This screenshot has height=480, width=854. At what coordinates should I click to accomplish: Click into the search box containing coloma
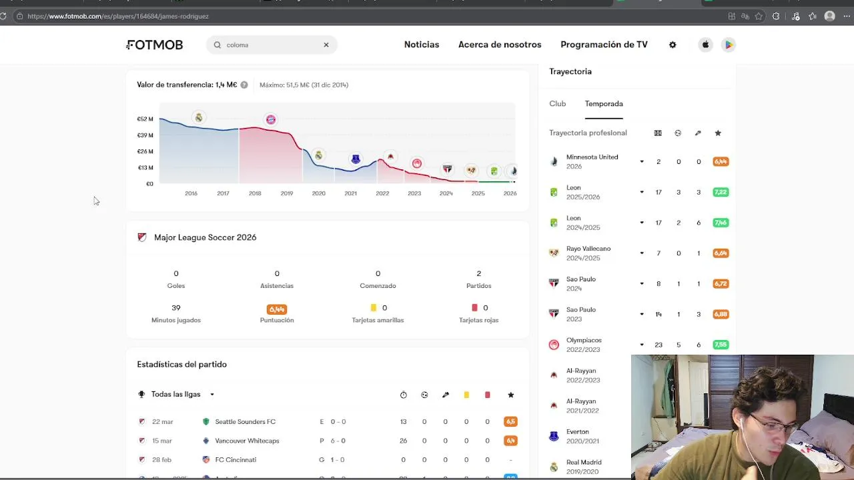(x=272, y=45)
